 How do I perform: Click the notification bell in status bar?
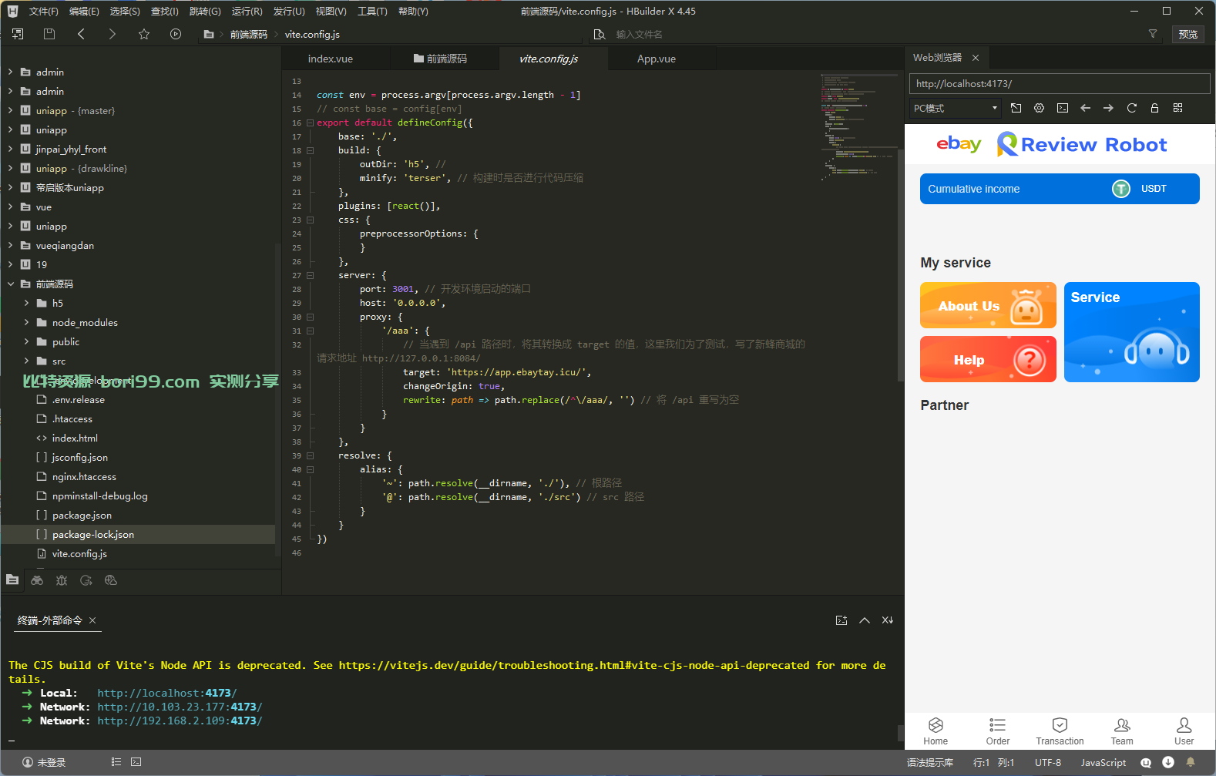(1191, 762)
